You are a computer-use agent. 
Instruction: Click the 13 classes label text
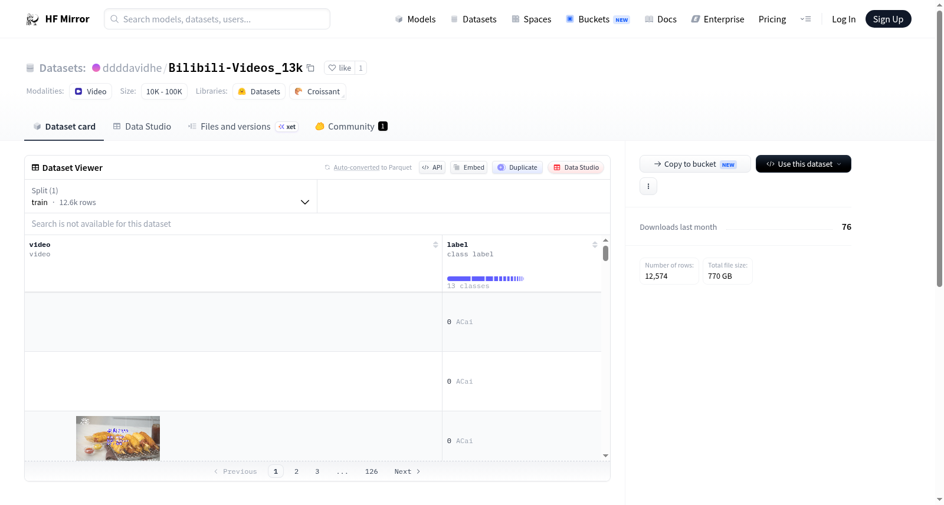click(x=468, y=286)
